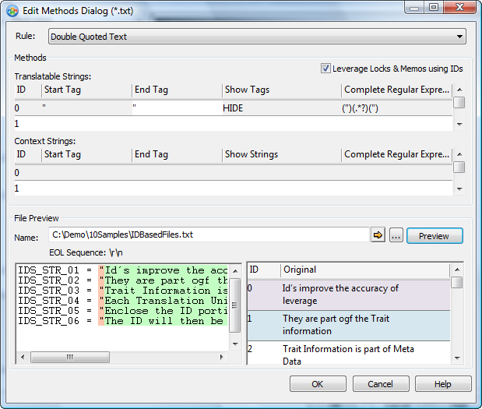Click the scroll up arrow of Translatable Strings list
This screenshot has width=482, height=409.
point(459,90)
